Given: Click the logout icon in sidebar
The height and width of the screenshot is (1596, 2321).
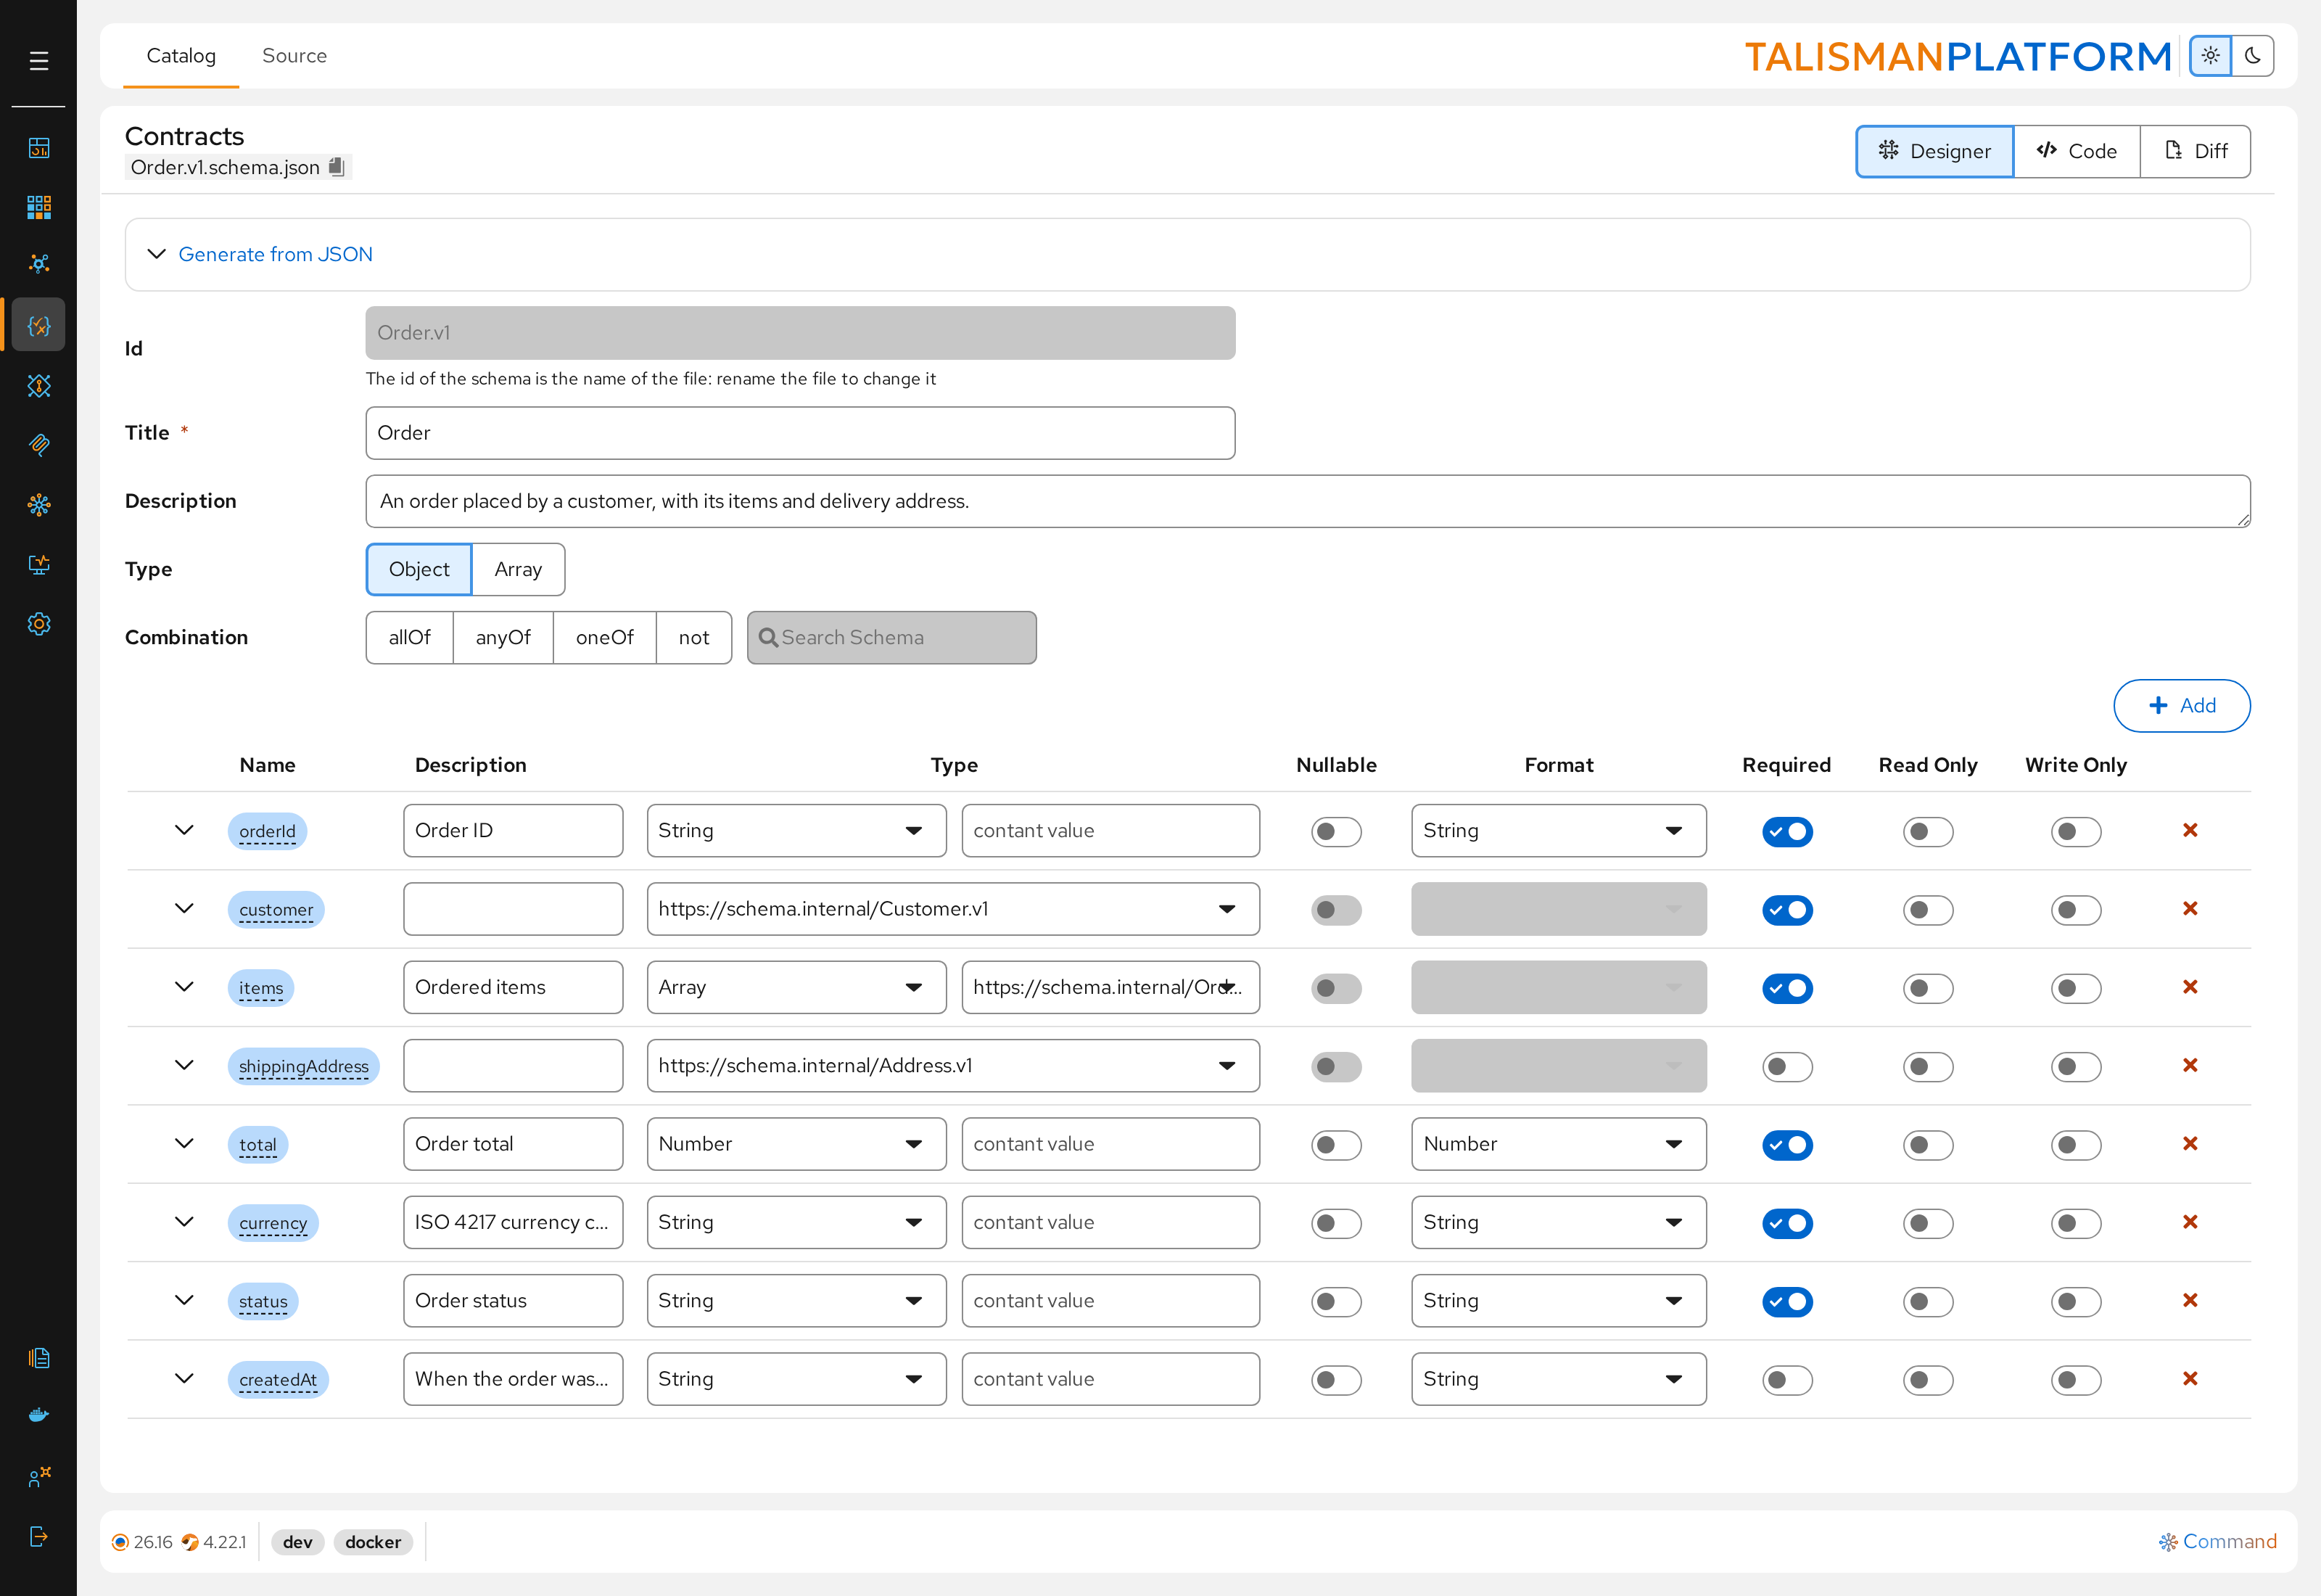Looking at the screenshot, I should tap(38, 1537).
